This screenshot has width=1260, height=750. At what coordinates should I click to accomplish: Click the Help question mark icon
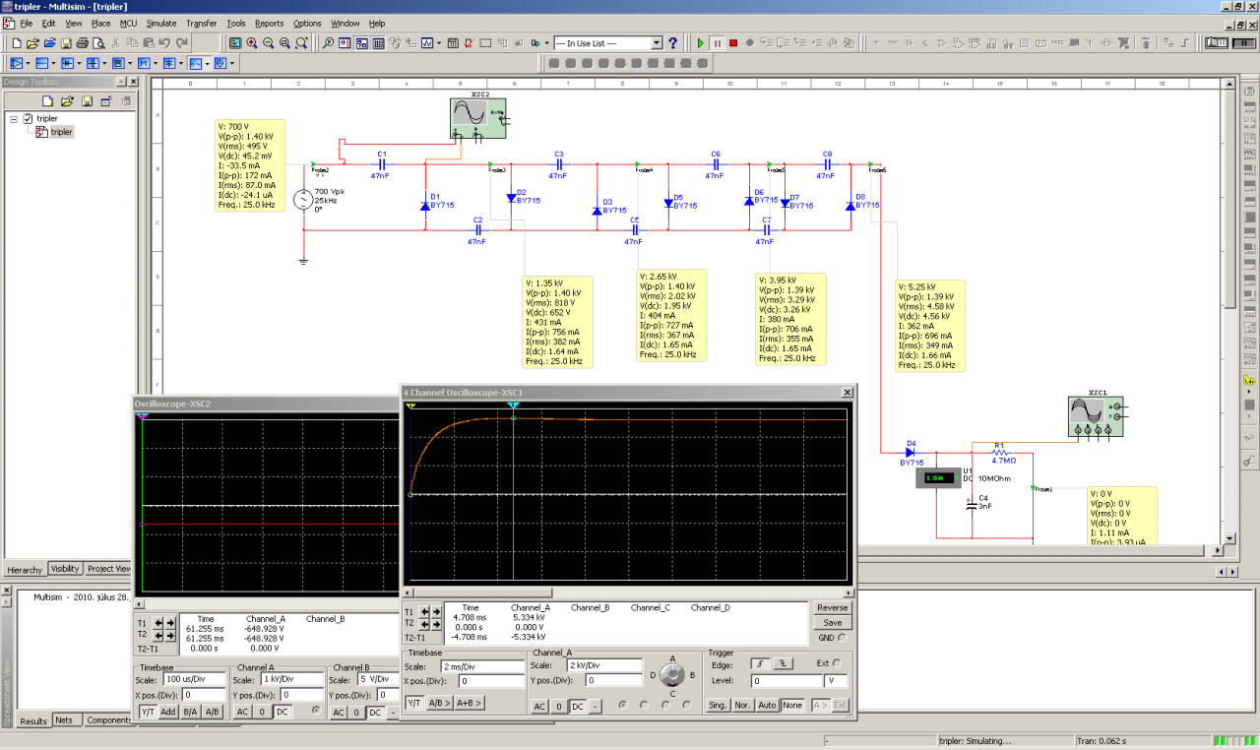673,43
